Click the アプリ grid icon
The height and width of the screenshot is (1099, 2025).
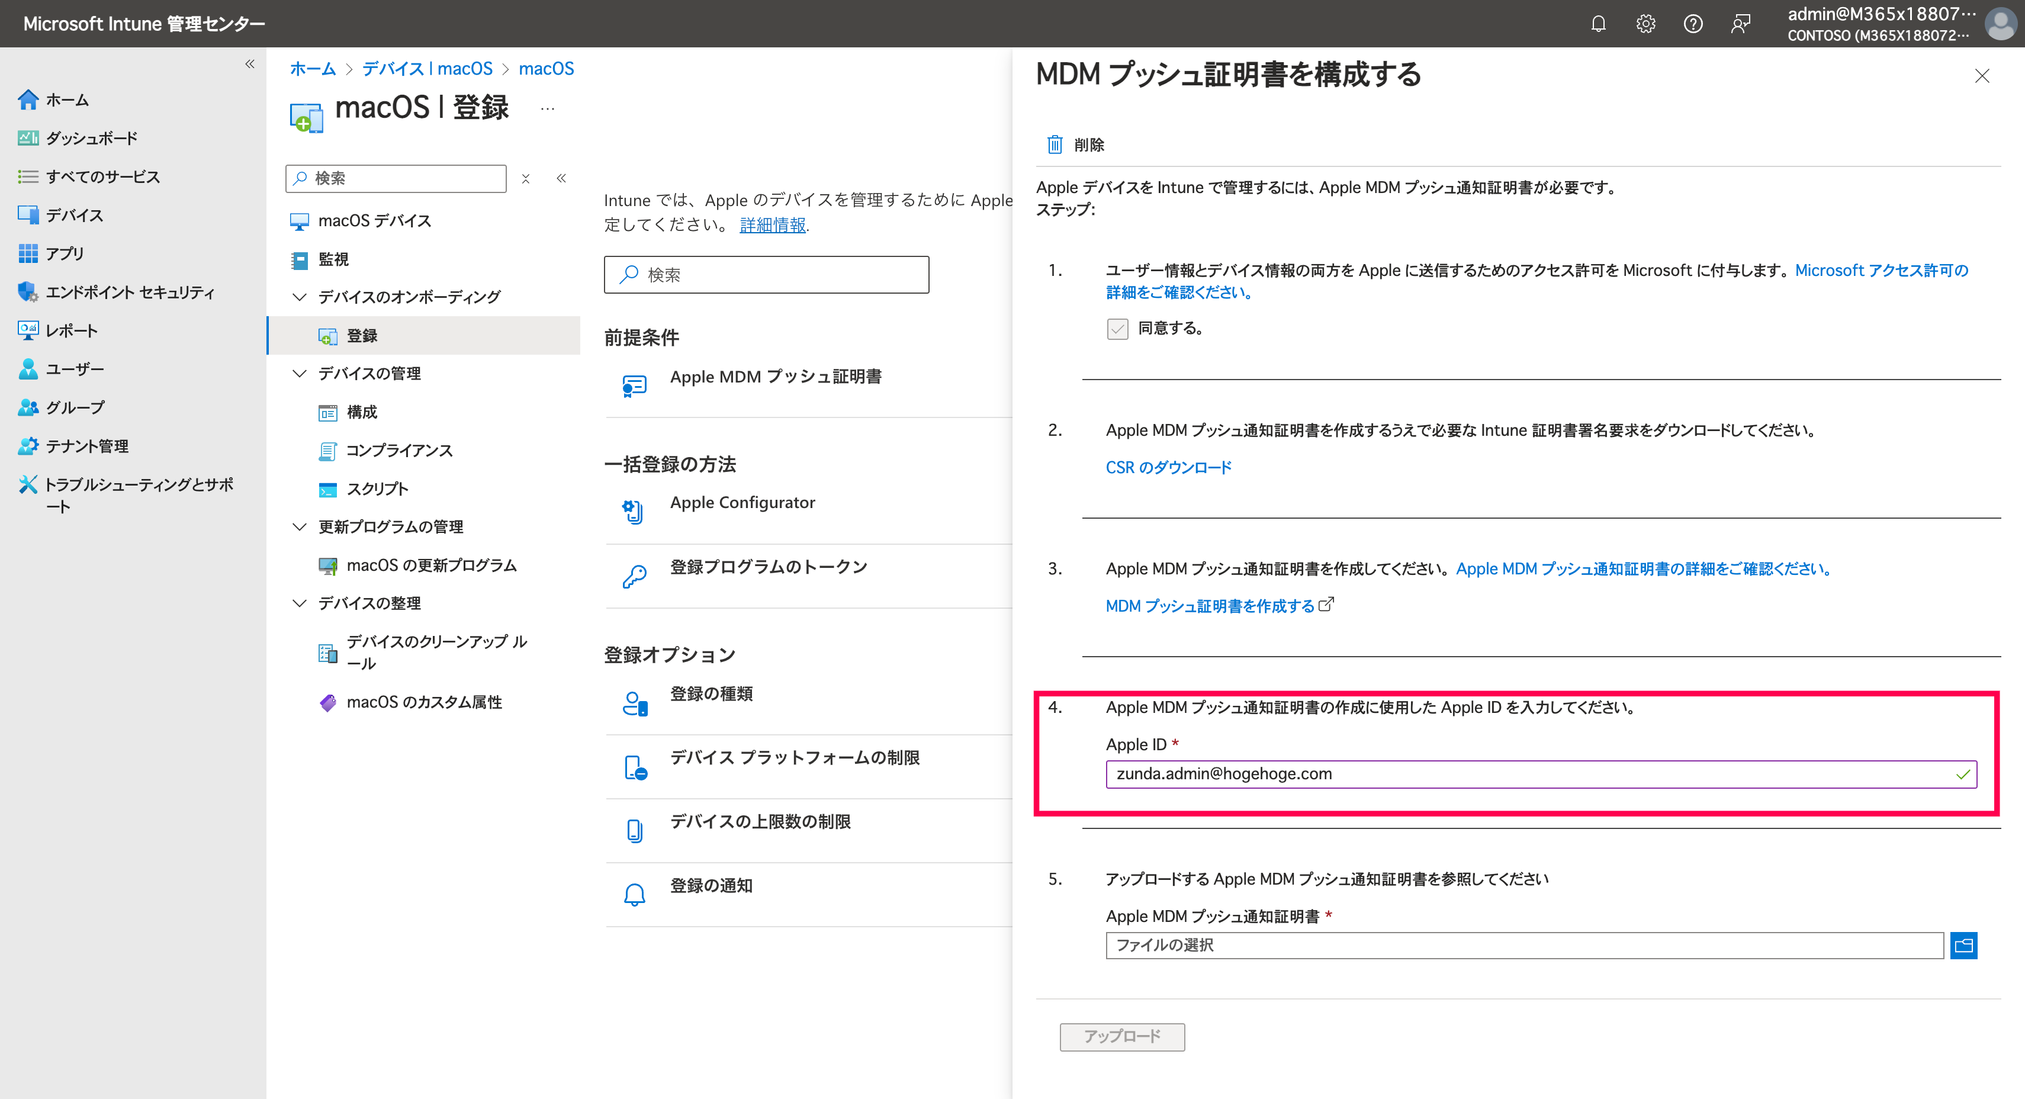tap(28, 253)
